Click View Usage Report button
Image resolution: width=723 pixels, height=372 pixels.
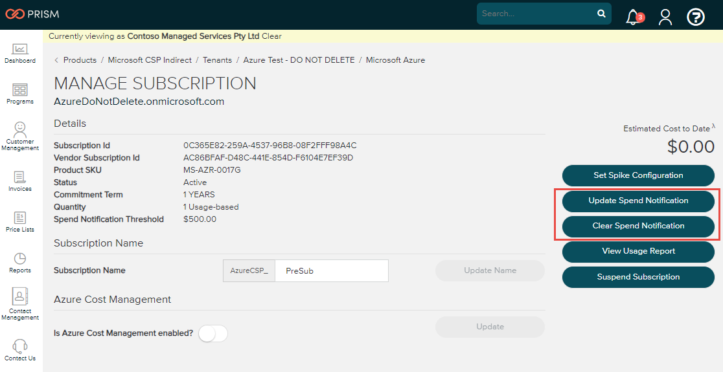[638, 252]
